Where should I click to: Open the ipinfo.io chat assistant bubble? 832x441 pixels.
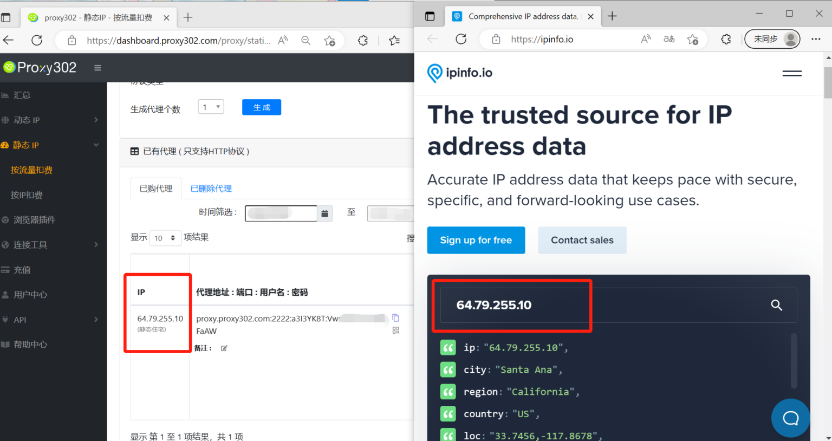(x=790, y=418)
